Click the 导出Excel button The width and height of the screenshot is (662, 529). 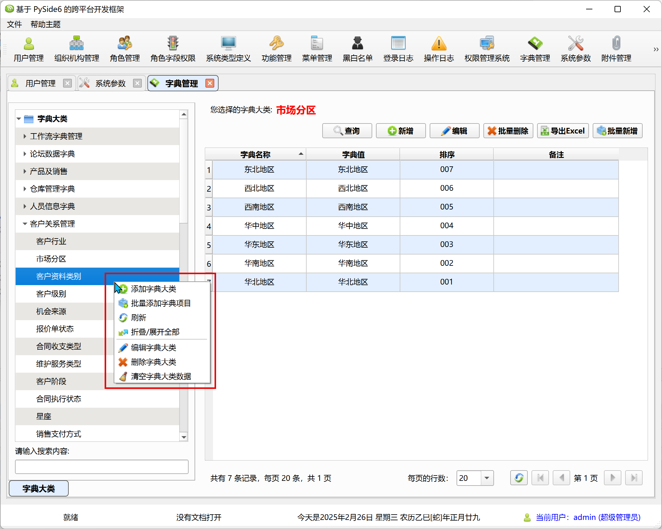pyautogui.click(x=562, y=131)
